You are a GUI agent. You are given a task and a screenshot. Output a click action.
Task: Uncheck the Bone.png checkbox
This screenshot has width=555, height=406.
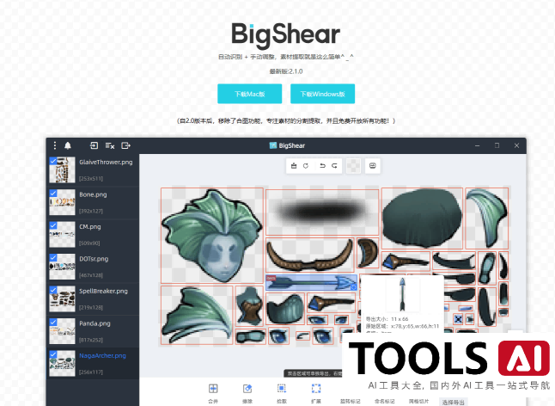[x=53, y=193]
